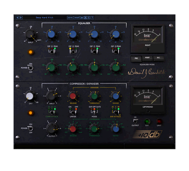189x171 pixels.
Task: Click the blue expander RANGE knob
Action: [115, 96]
